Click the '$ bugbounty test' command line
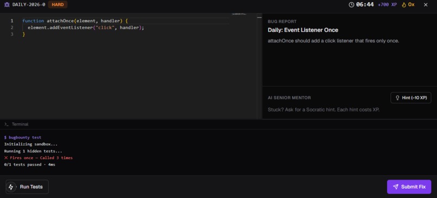The height and width of the screenshot is (198, 437). [23, 137]
